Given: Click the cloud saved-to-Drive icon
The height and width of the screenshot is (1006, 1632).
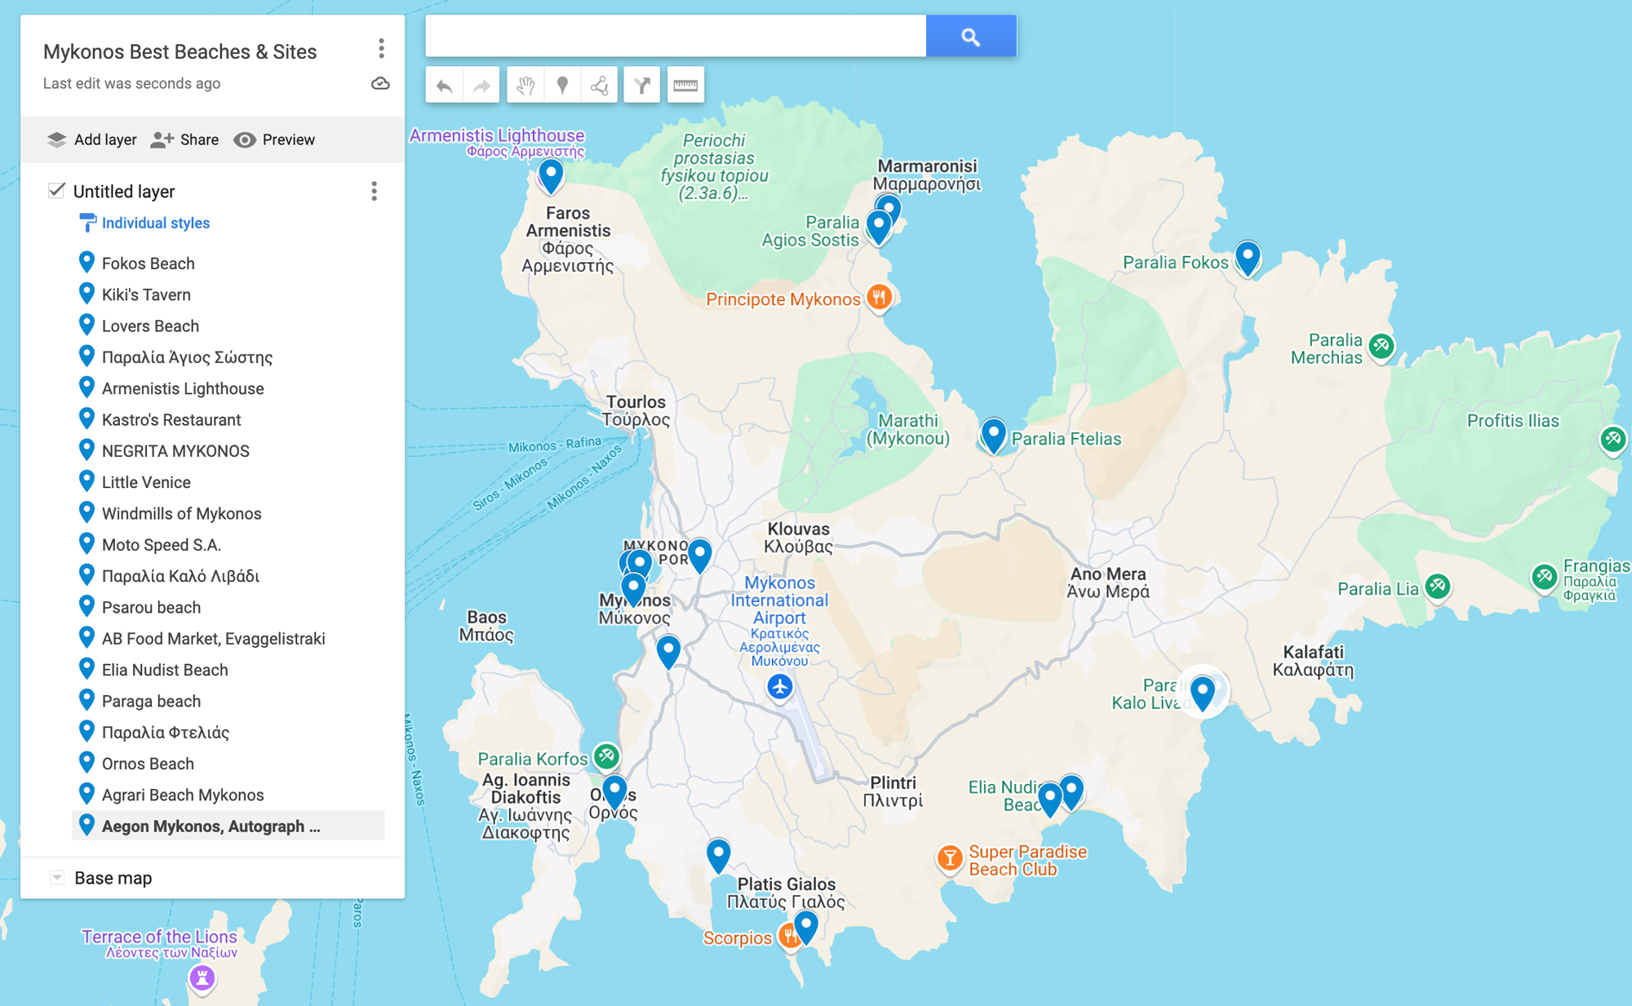Looking at the screenshot, I should tap(380, 83).
